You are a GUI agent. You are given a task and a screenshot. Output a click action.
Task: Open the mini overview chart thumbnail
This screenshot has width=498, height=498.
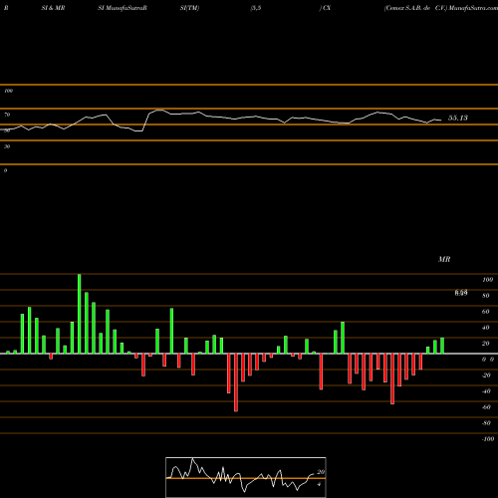(246, 477)
